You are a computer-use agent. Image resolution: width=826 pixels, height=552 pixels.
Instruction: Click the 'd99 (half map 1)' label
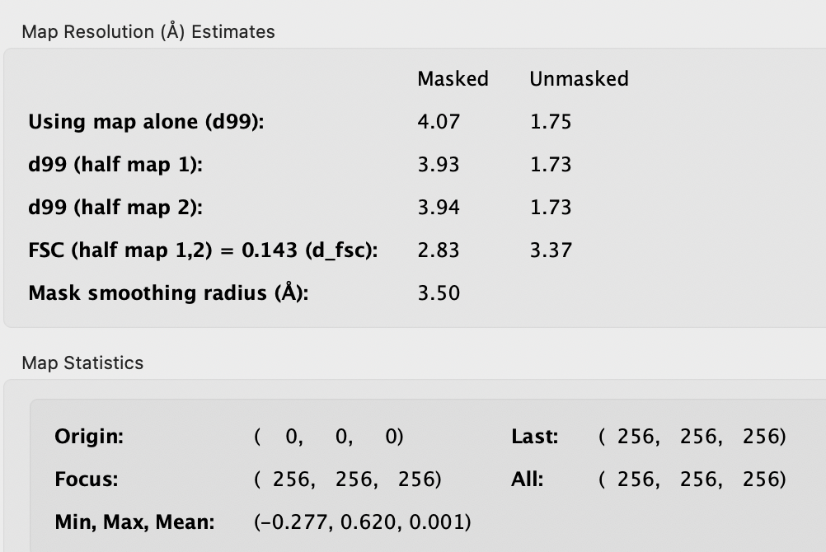115,165
